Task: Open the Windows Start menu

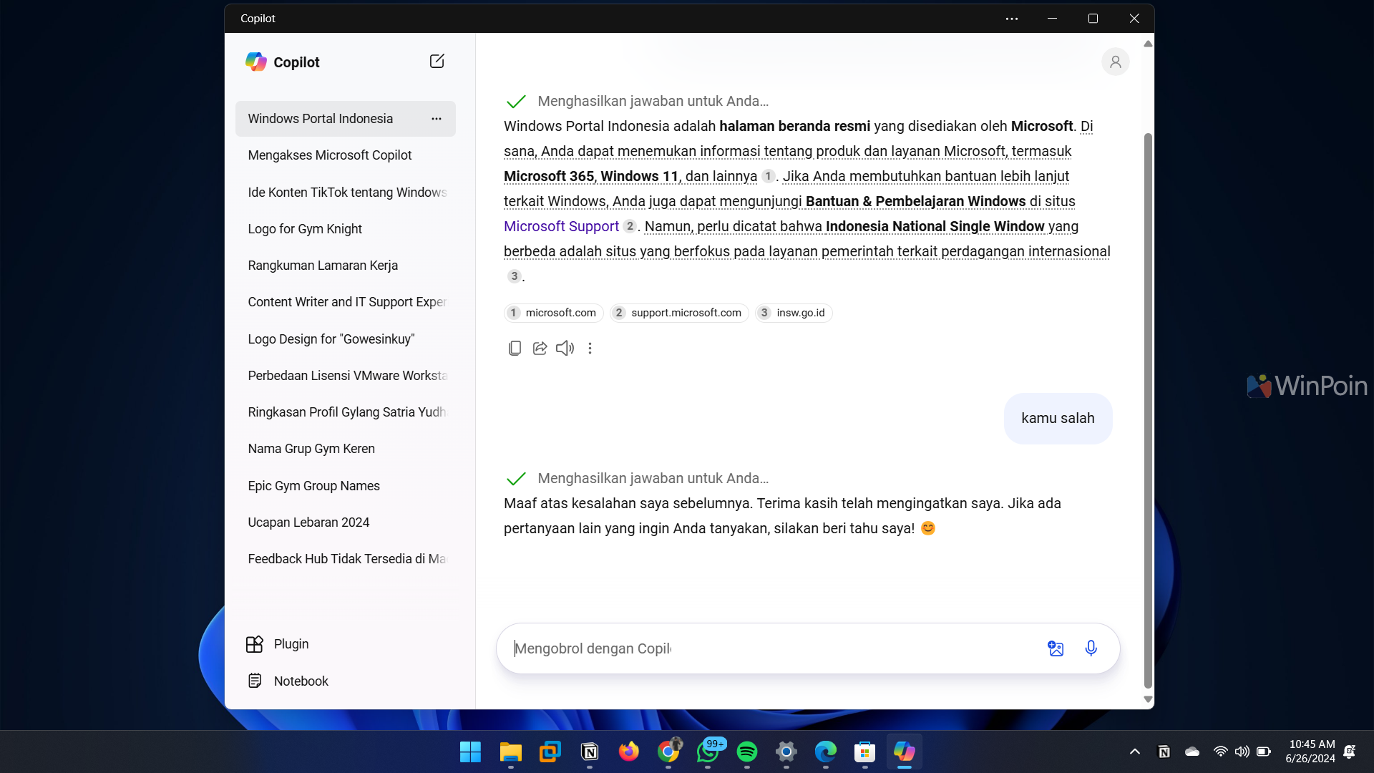Action: [470, 752]
